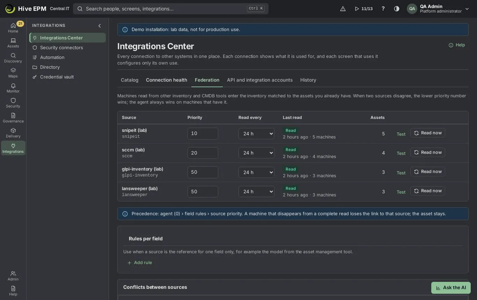
Task: Open the Read every dropdown for lansweeper
Action: point(256,192)
